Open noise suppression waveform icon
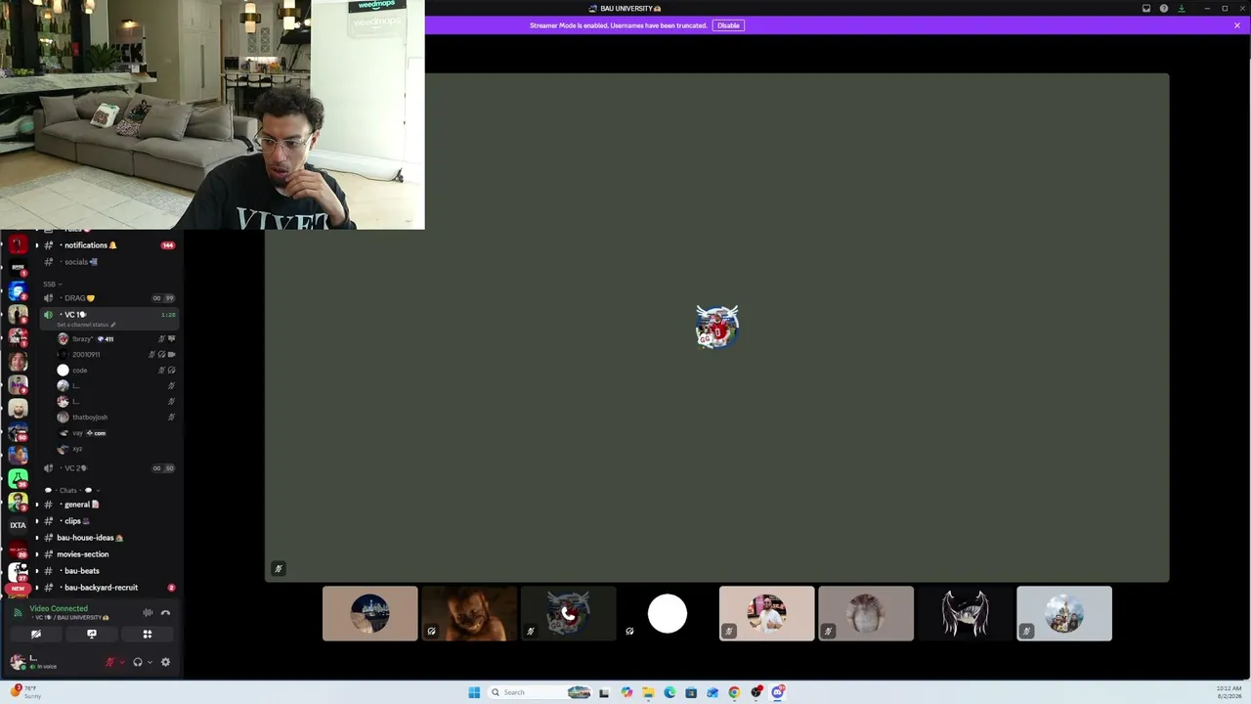This screenshot has width=1251, height=704. pos(148,613)
